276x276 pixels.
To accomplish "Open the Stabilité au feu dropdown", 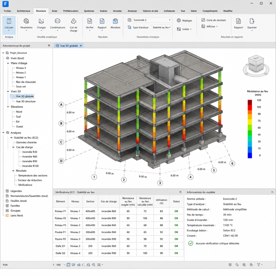I will pos(161,27).
